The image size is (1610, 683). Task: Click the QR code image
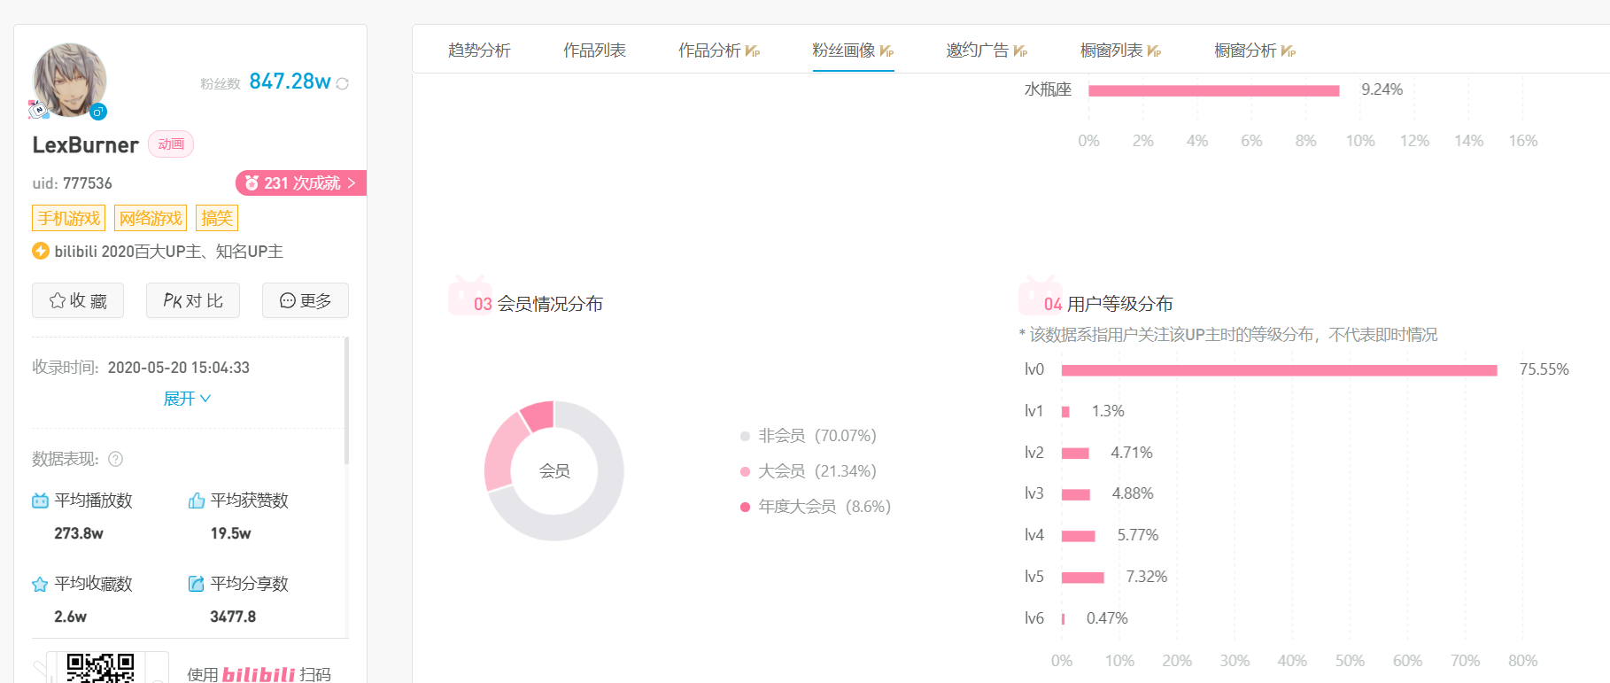click(x=100, y=668)
